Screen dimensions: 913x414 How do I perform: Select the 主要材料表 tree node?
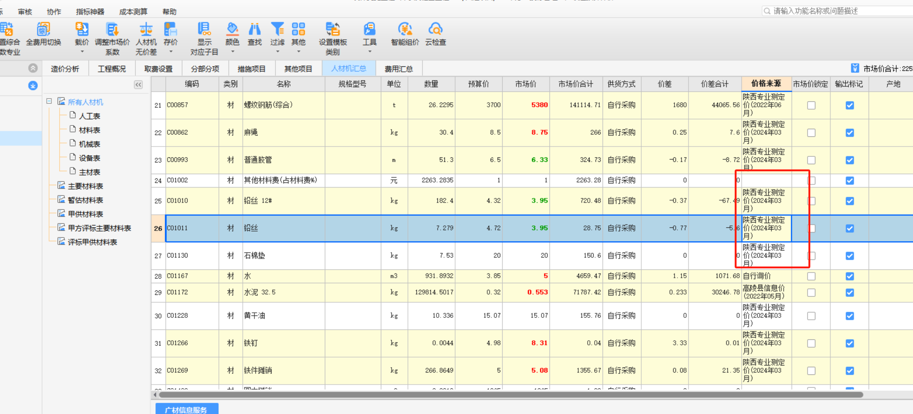[x=85, y=186]
